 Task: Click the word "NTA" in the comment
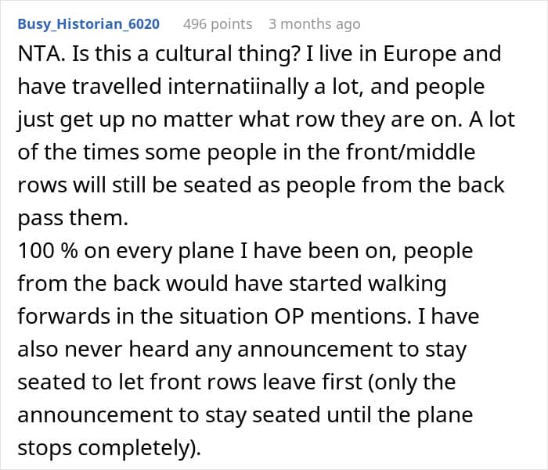pos(39,55)
